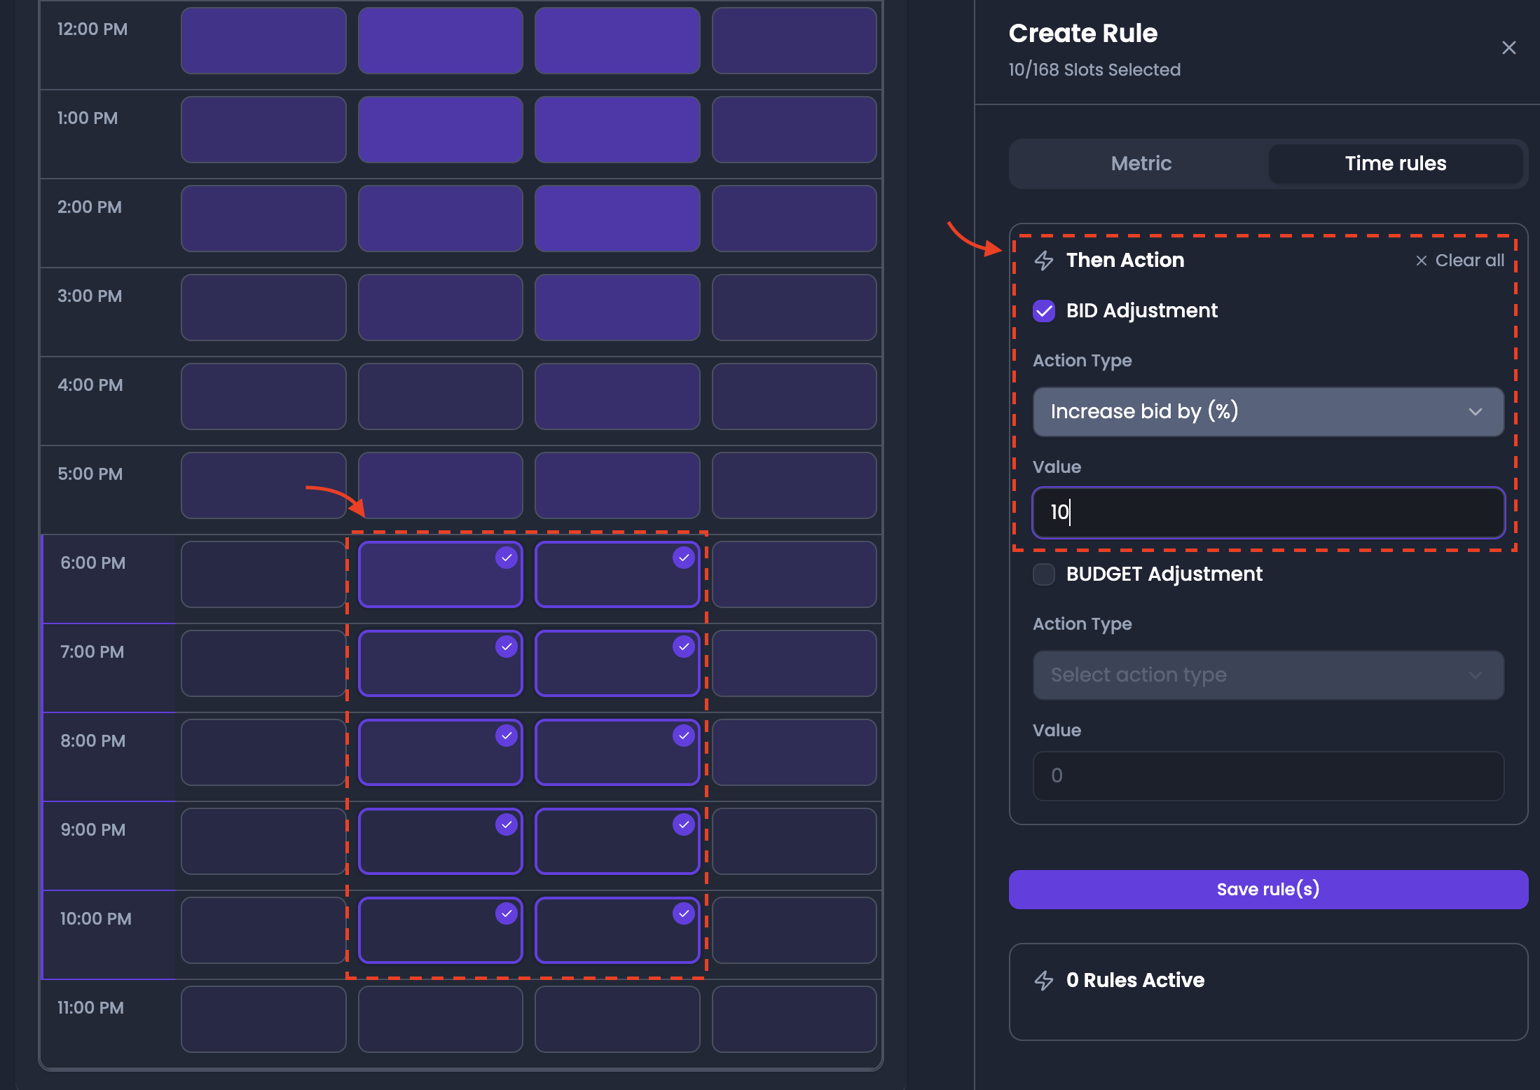
Task: Click the 4:00 PM time label
Action: (x=90, y=385)
